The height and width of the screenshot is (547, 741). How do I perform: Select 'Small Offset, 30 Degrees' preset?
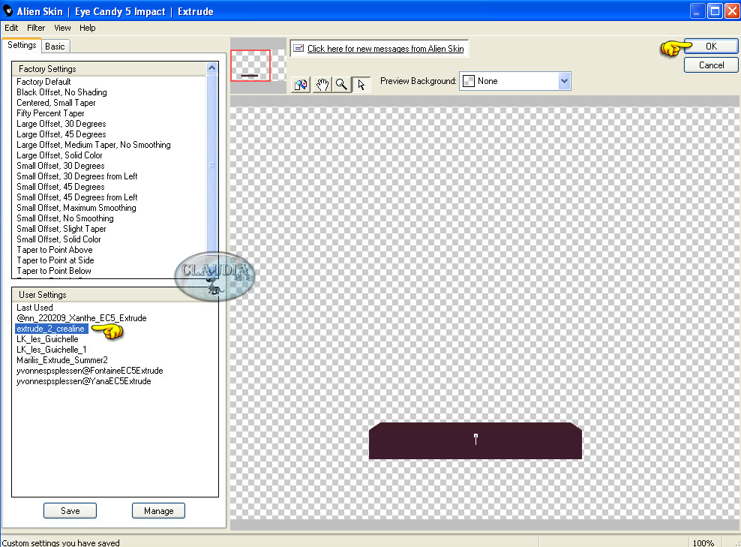point(61,166)
